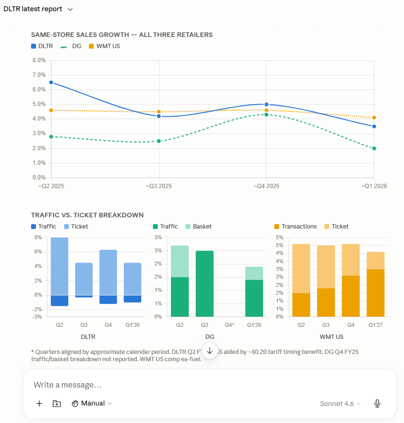The width and height of the screenshot is (404, 423).
Task: Open the Sonnet 4.6 model selector
Action: [340, 404]
